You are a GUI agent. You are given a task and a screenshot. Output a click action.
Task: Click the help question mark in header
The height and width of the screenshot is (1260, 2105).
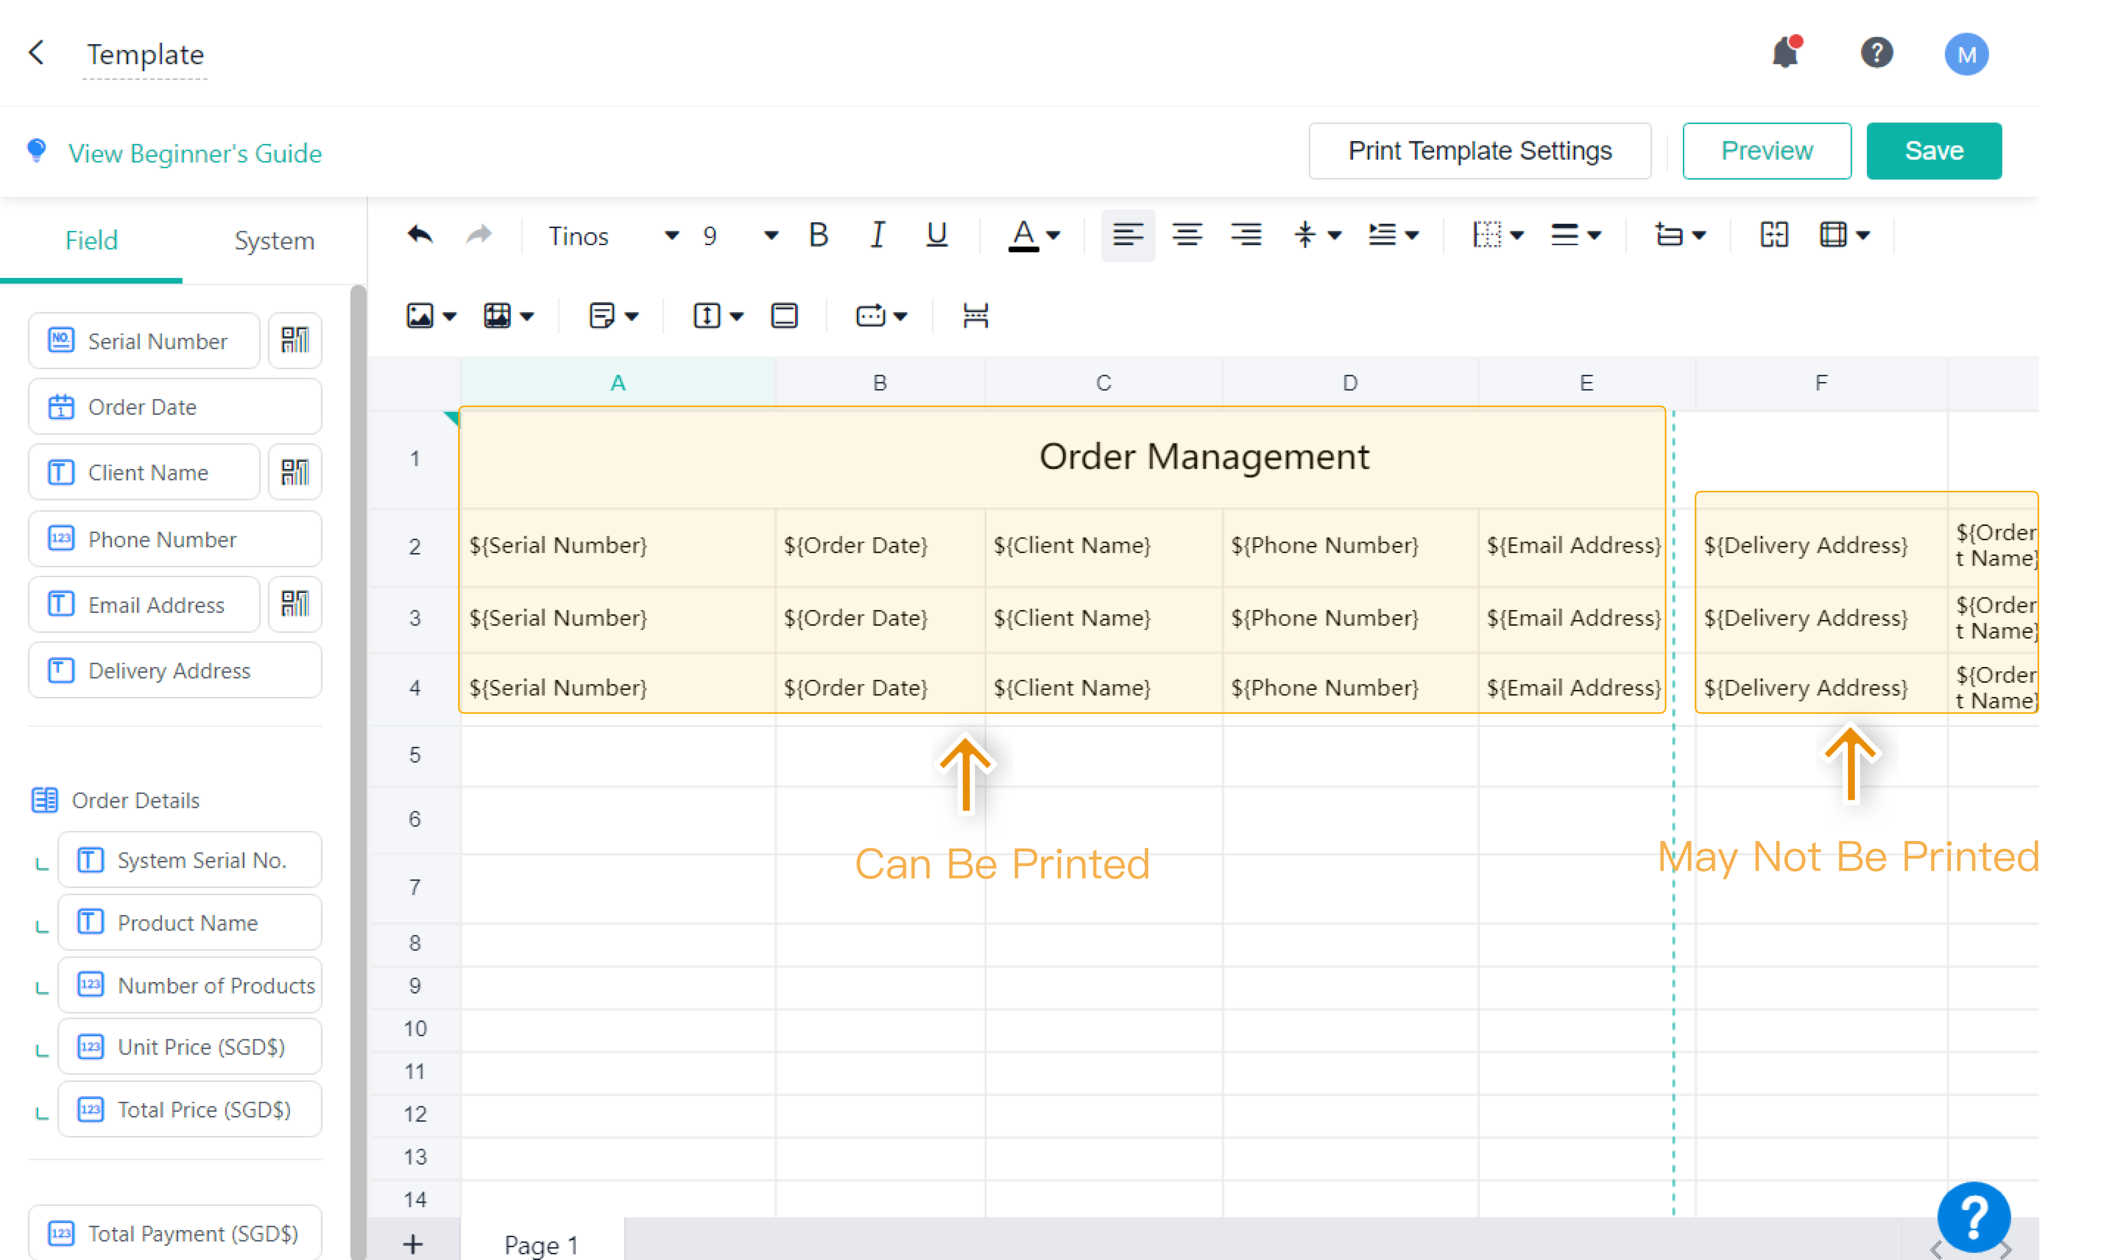pyautogui.click(x=1876, y=53)
